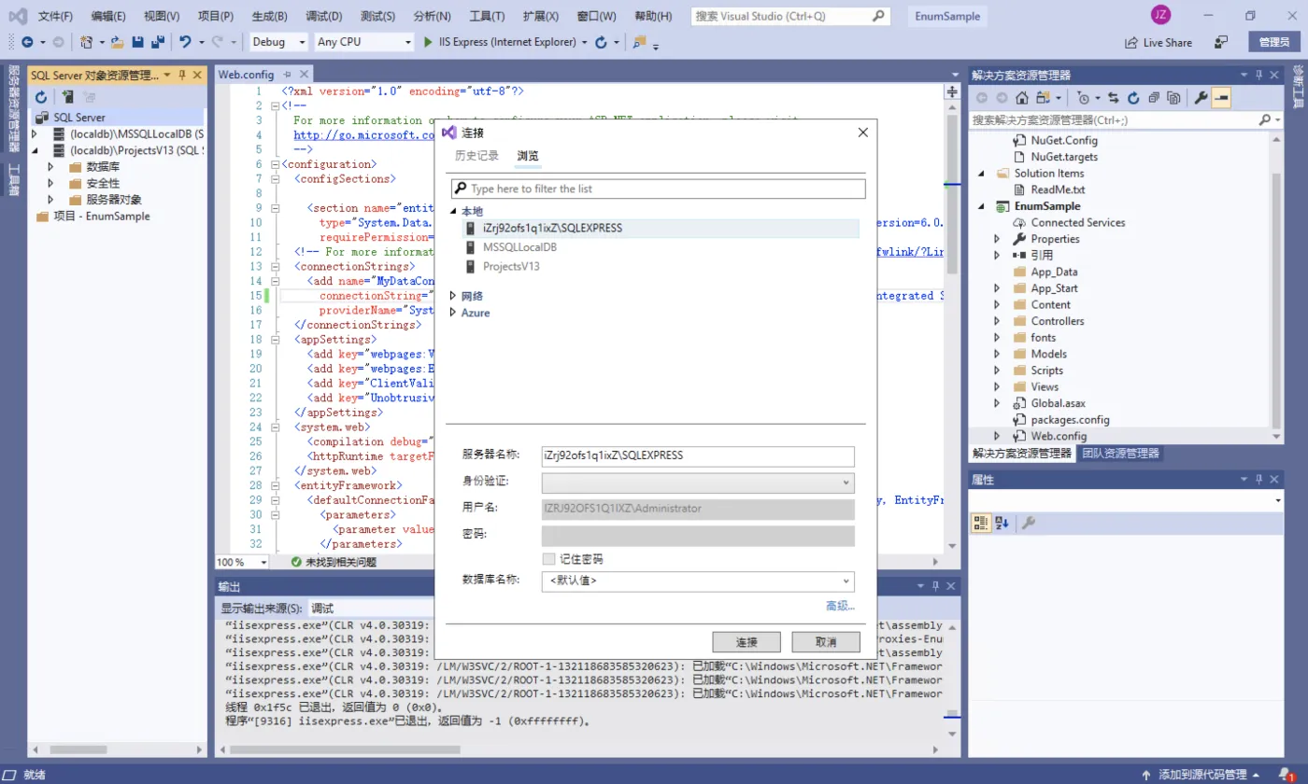This screenshot has width=1308, height=784.
Task: Select ProjectsV13 in local servers list
Action: pyautogui.click(x=511, y=267)
